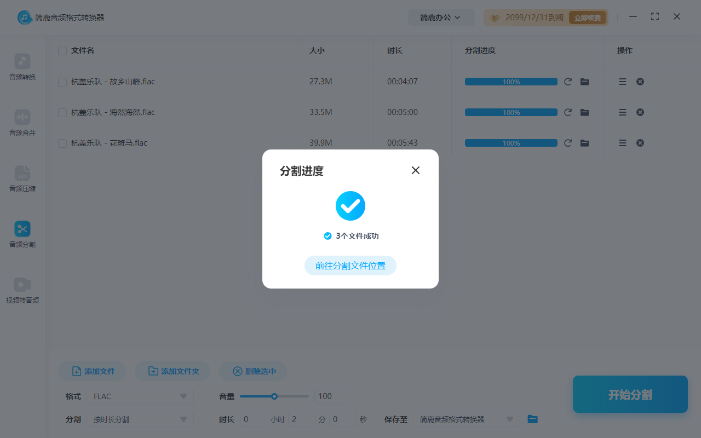Open split details menu for 故乡山峰.flac
Viewport: 701px width, 438px height.
click(622, 81)
